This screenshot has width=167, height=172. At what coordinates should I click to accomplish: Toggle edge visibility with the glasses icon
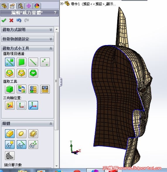pyautogui.click(x=22, y=145)
